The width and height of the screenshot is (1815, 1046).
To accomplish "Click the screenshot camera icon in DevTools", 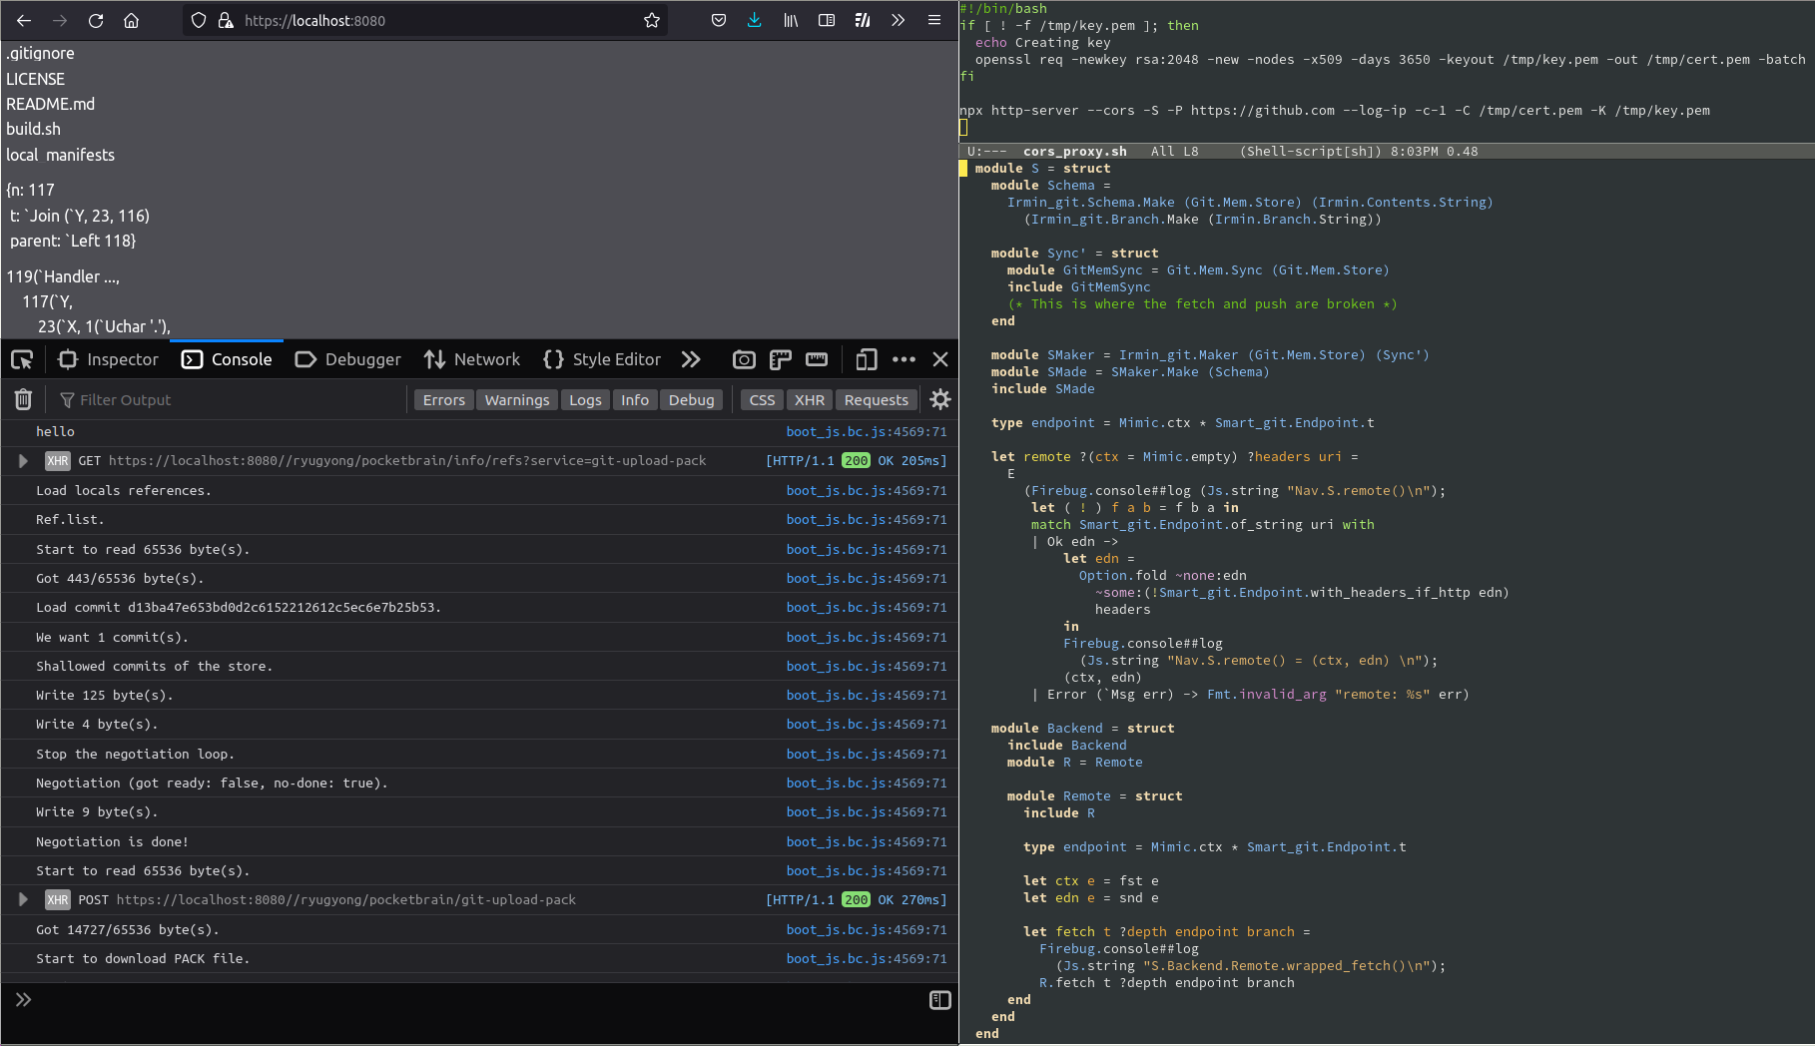I will 744,359.
